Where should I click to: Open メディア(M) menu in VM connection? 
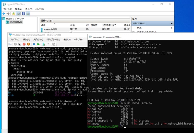tap(38, 40)
